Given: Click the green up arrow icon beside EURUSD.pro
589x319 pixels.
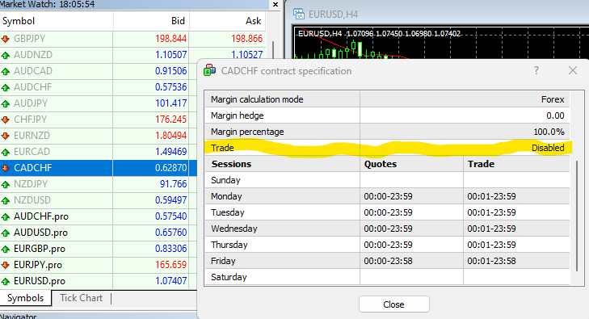Looking at the screenshot, I should pos(6,281).
